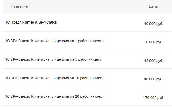Click the grey table header row

click(x=87, y=6)
